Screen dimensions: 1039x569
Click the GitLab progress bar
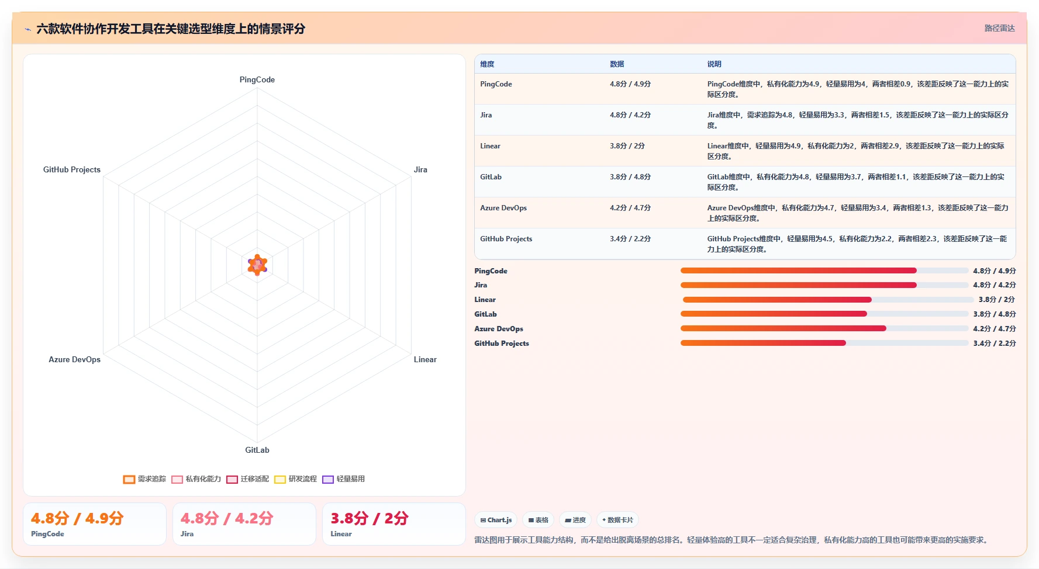[824, 314]
